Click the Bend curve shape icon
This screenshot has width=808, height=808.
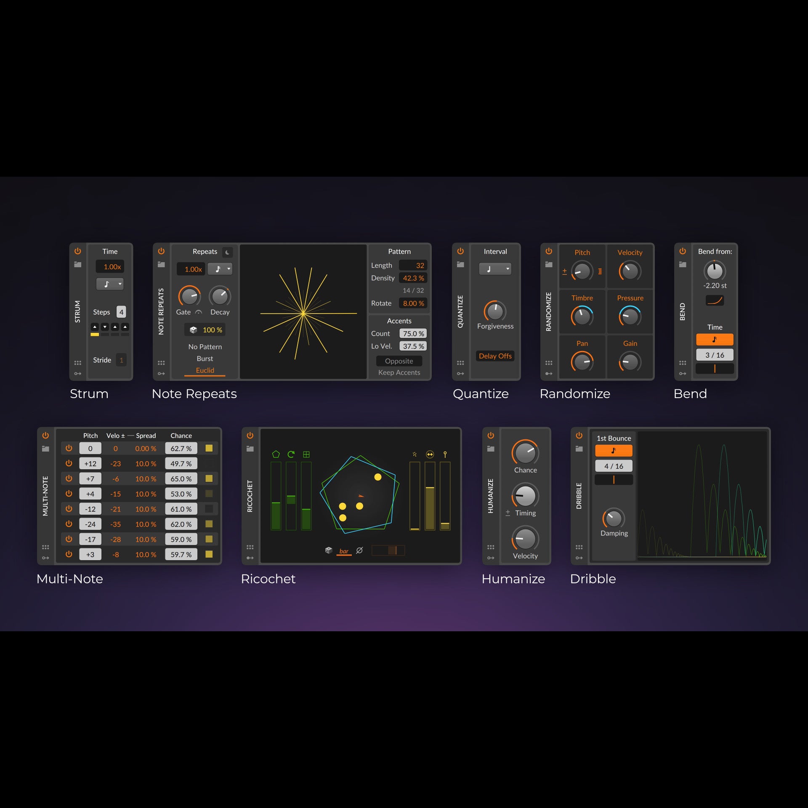715,300
